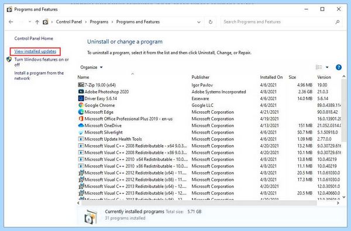The image size is (351, 231).
Task: Click the Adobe Systems Incorporated publisher cell
Action: (x=219, y=92)
